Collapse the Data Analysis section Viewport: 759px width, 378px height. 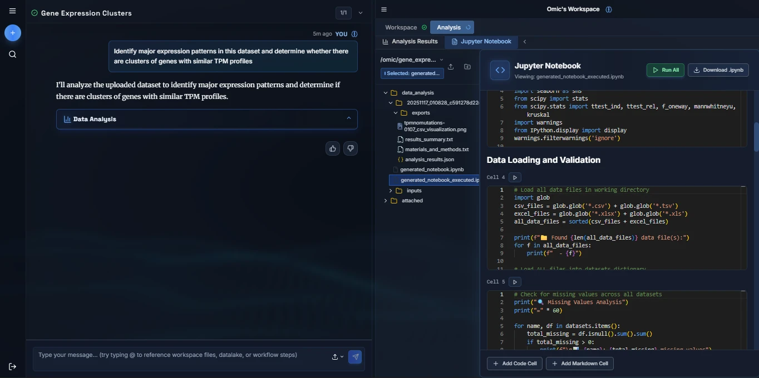(349, 118)
